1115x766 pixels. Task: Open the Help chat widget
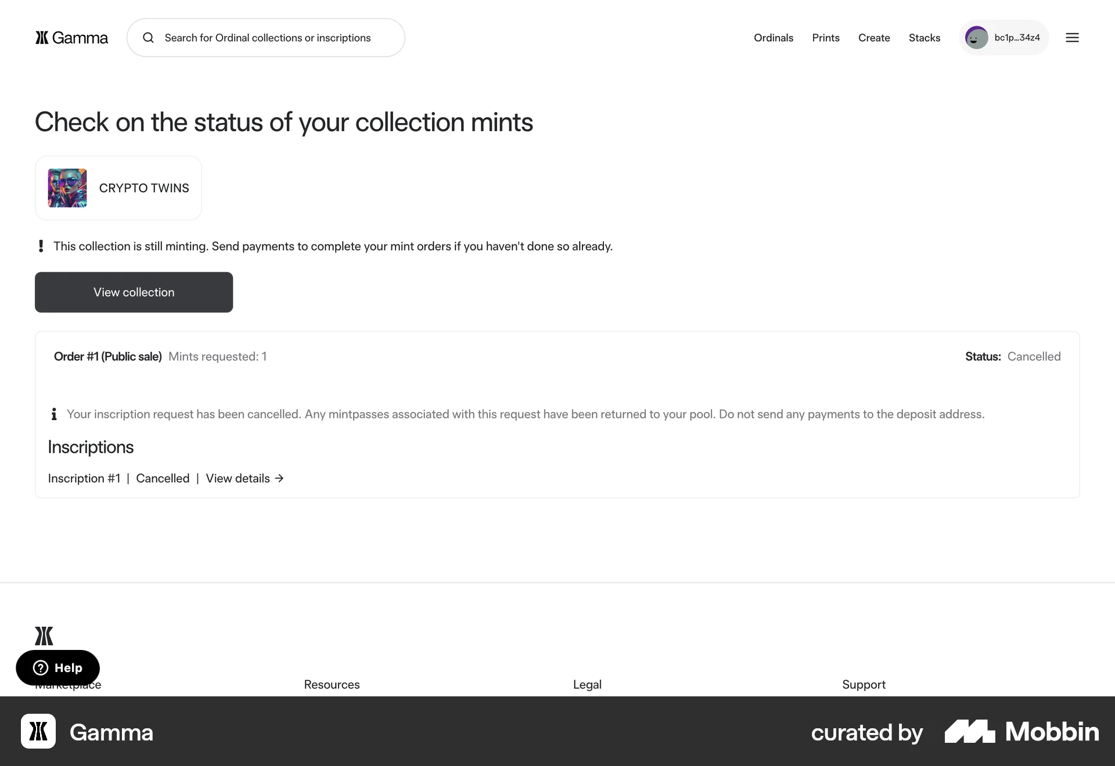(57, 668)
